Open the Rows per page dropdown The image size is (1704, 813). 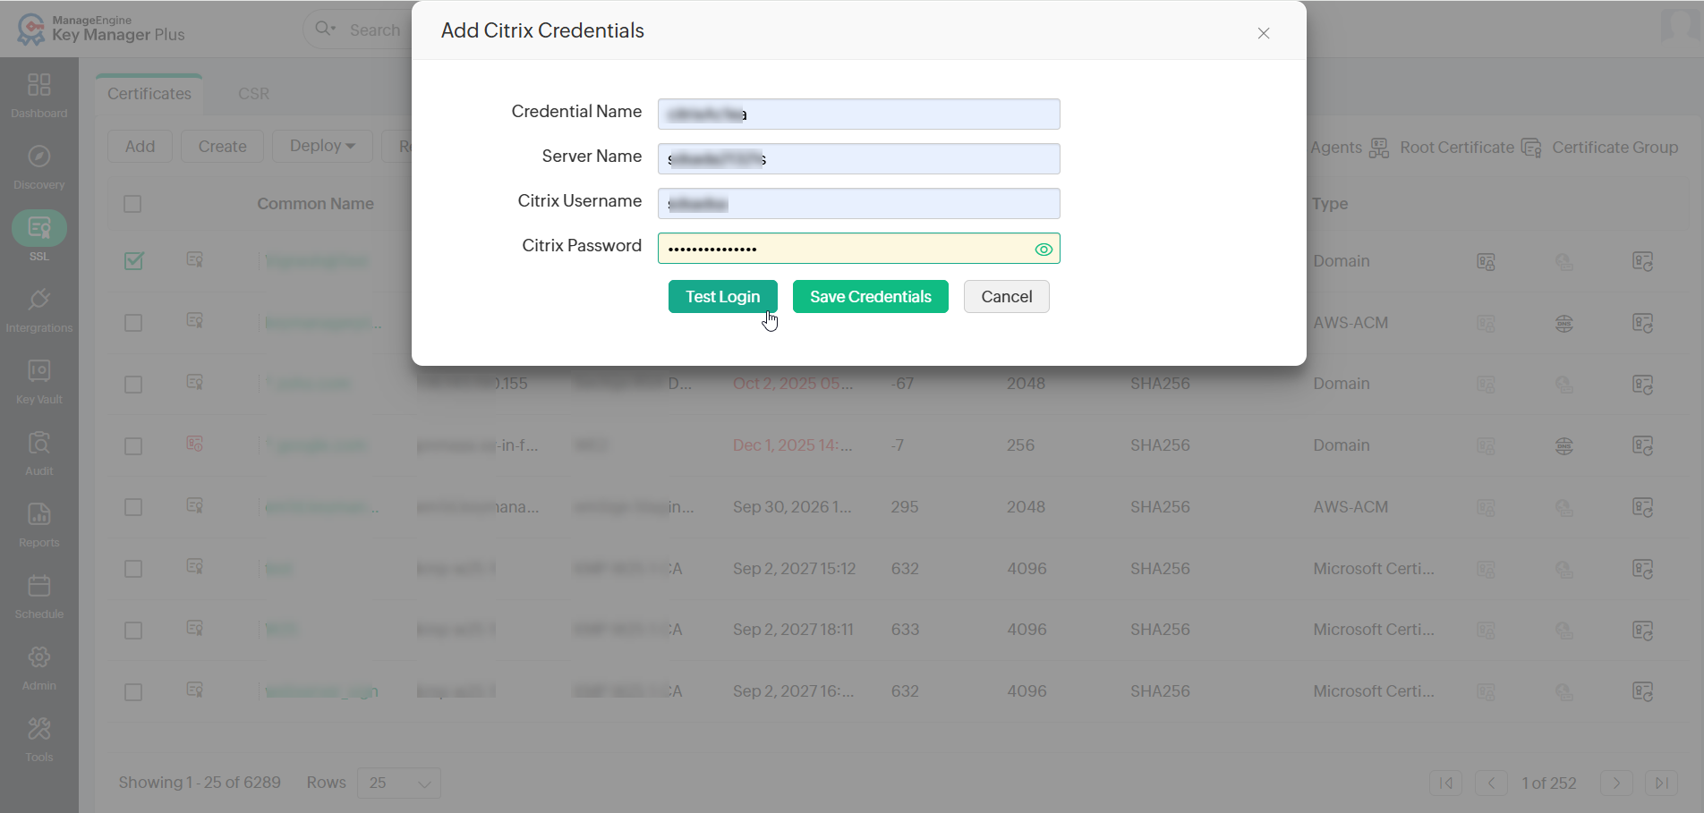click(399, 783)
